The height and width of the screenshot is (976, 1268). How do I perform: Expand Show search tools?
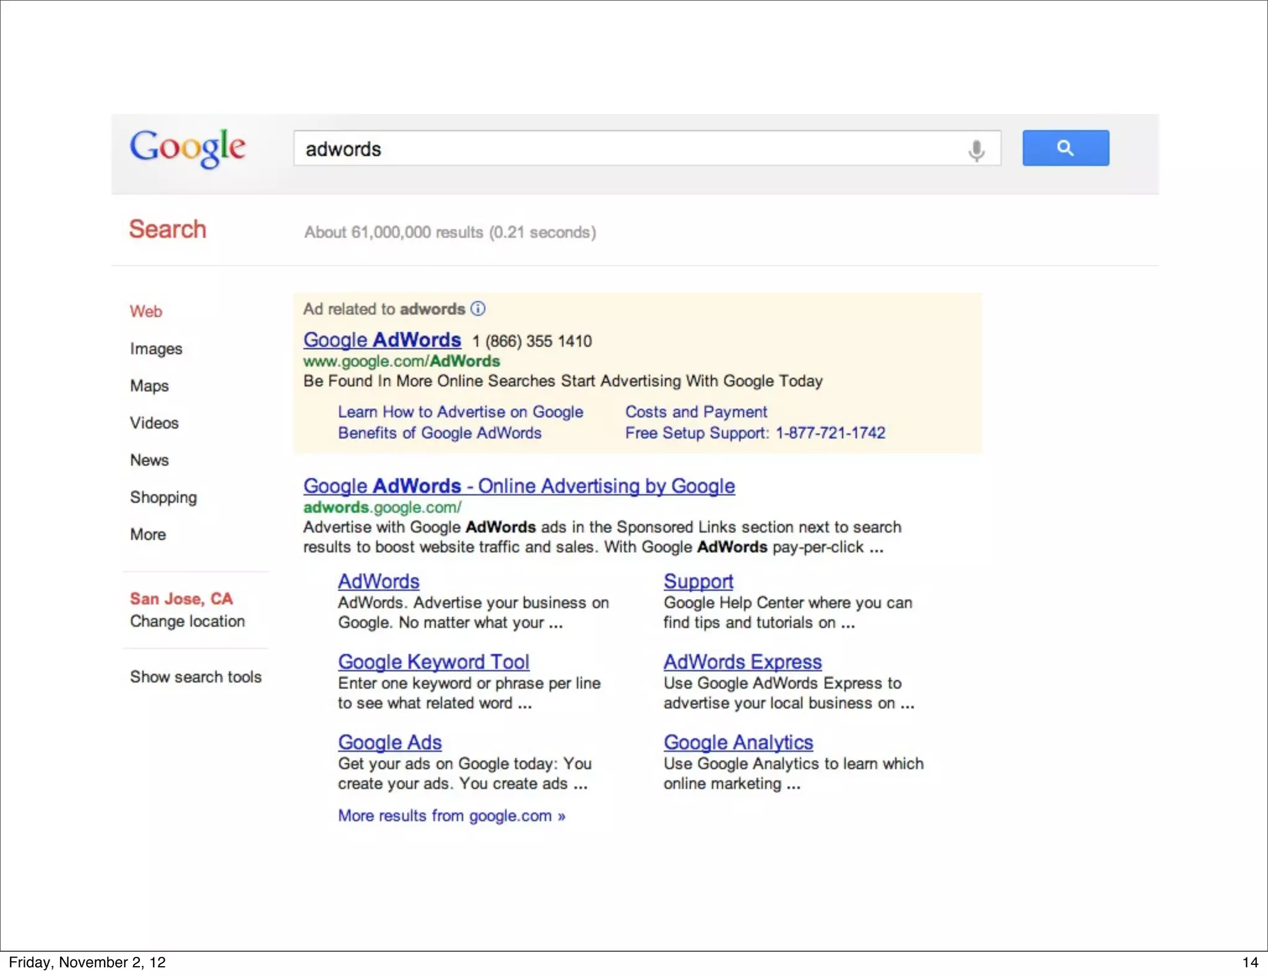click(x=196, y=677)
